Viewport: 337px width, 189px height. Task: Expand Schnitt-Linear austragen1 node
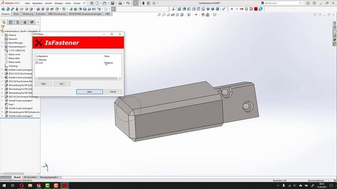pyautogui.click(x=2, y=100)
